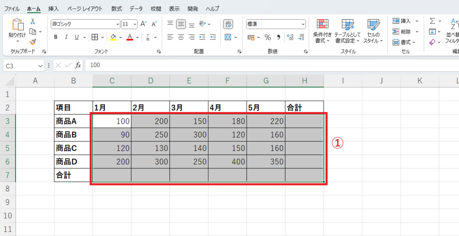Click the increase decimal icon

(290, 37)
